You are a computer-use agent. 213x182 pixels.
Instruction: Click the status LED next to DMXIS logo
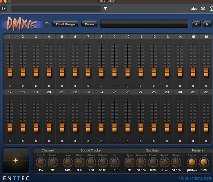coord(47,24)
